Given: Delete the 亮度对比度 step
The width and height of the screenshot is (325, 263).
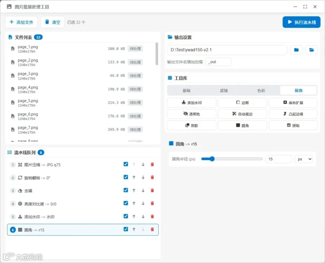Looking at the screenshot, I should point(152,203).
